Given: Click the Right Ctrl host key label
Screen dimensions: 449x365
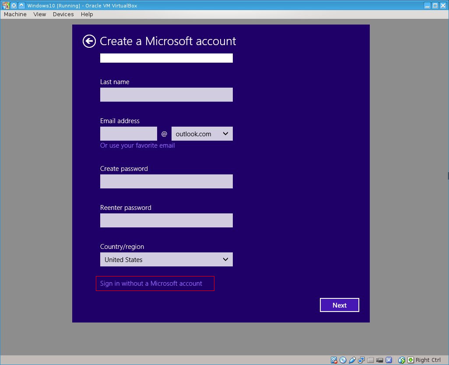Looking at the screenshot, I should pyautogui.click(x=428, y=360).
